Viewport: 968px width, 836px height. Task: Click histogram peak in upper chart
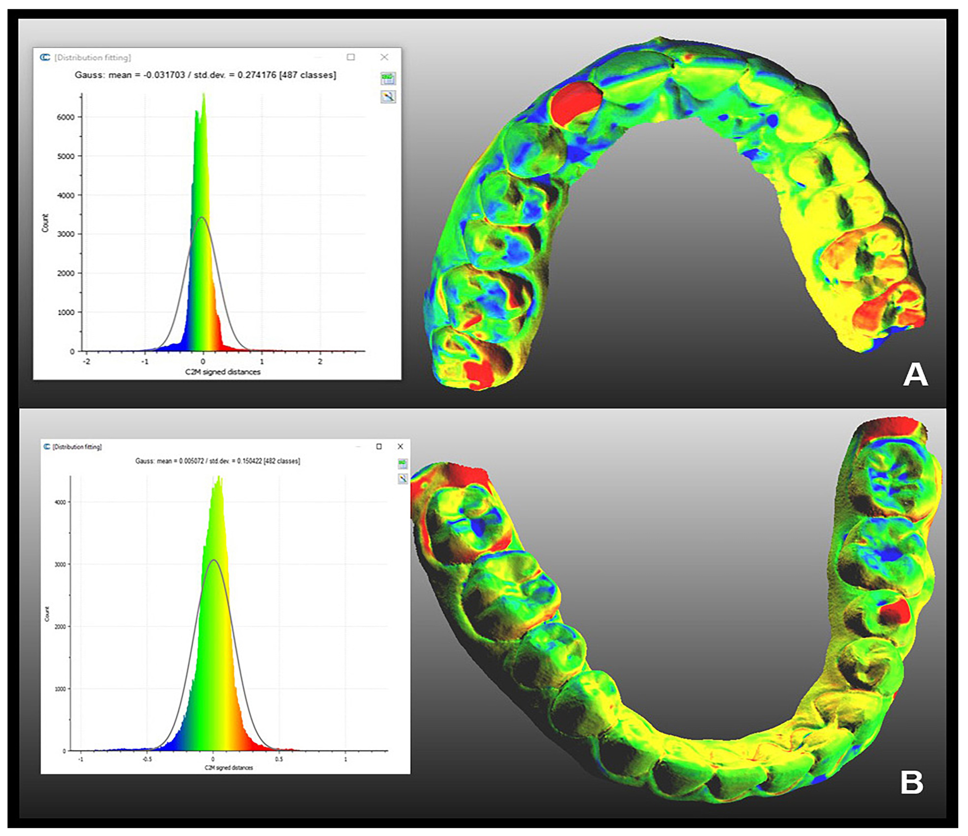click(x=204, y=98)
